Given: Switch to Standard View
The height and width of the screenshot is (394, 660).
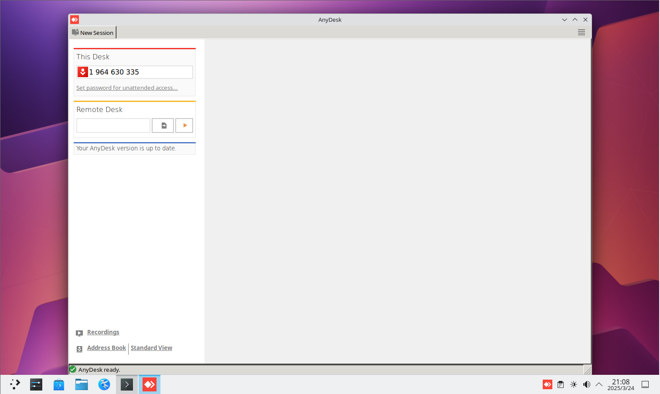Looking at the screenshot, I should click(151, 348).
